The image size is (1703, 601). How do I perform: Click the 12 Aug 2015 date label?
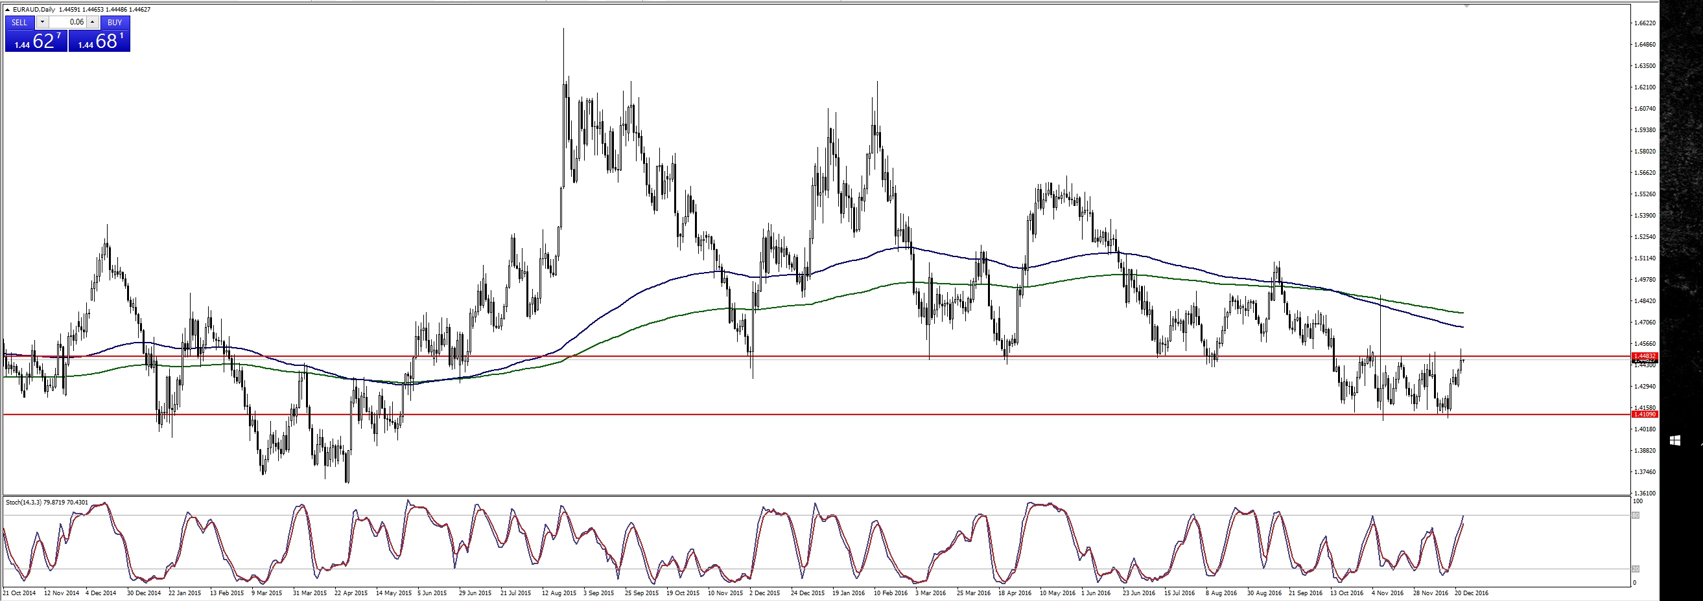(x=559, y=593)
